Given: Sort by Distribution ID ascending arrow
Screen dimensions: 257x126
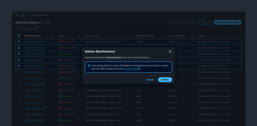Looking at the screenshot, I should pyautogui.click(x=53, y=36).
